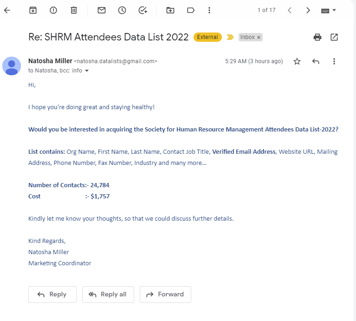Image resolution: width=356 pixels, height=321 pixels.
Task: Click the subject line 'Re: SHRM Attendees Data List 2022'
Action: tap(109, 37)
